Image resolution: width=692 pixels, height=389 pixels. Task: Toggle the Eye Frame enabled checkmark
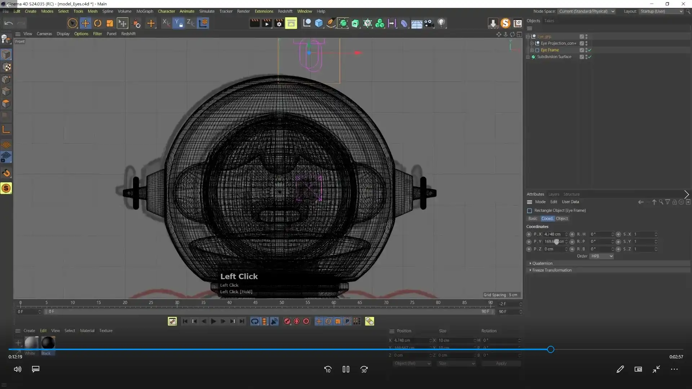pos(590,50)
